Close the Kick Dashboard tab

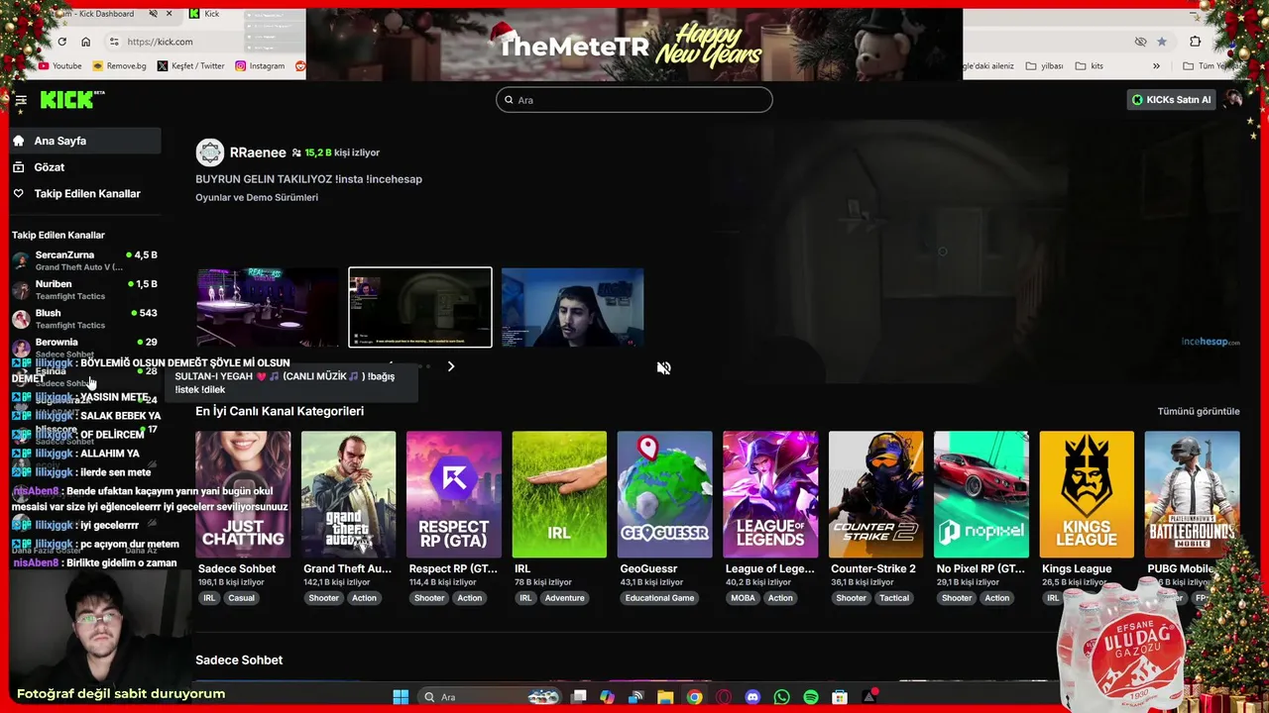click(170, 14)
